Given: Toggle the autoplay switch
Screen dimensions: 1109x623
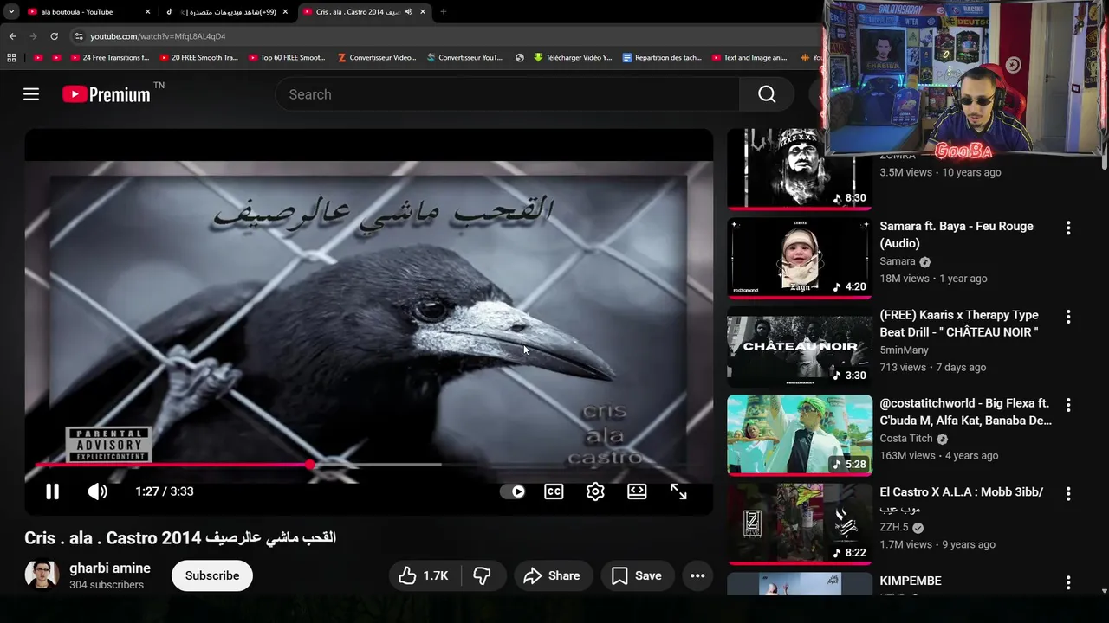Looking at the screenshot, I should tap(513, 491).
